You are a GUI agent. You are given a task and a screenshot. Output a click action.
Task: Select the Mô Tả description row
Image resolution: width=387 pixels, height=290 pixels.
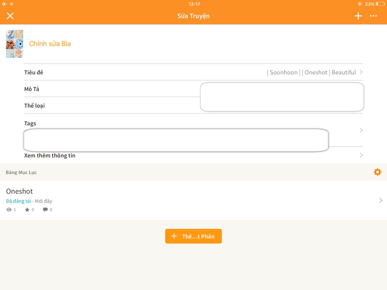32,89
